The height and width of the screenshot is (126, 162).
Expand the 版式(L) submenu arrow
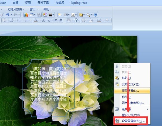(147, 109)
